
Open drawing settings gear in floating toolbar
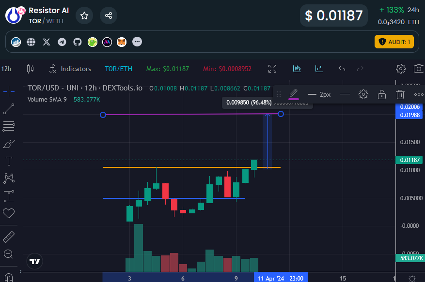[363, 94]
